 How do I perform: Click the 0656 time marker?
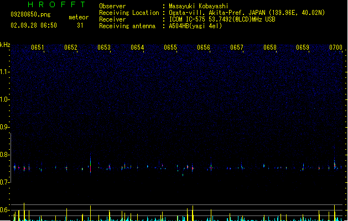[204, 48]
